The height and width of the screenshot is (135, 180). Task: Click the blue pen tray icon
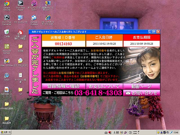tap(171, 132)
